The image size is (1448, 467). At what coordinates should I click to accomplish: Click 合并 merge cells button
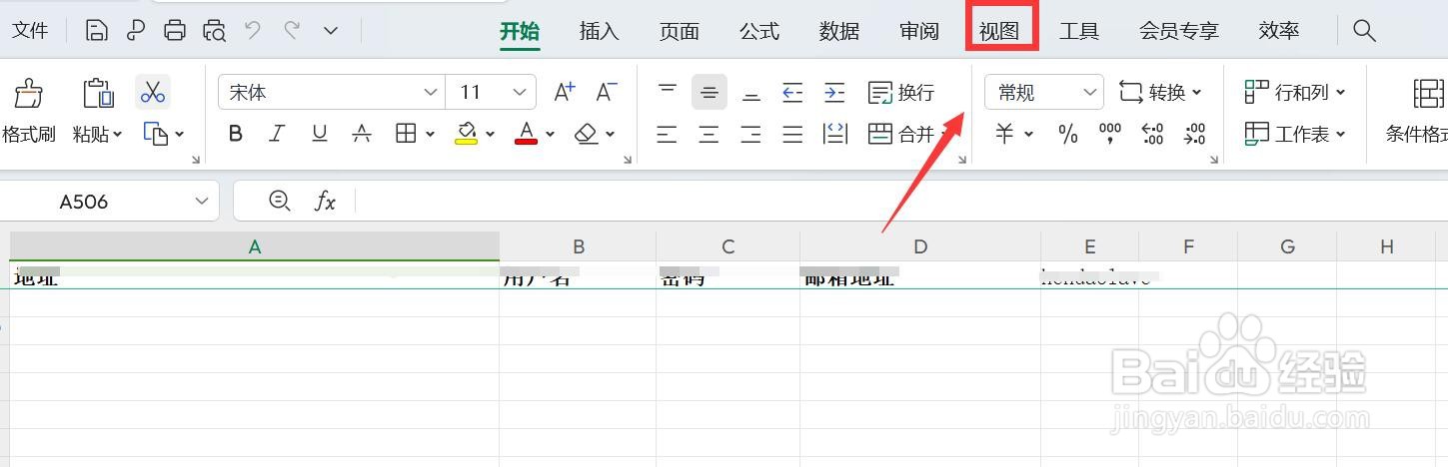pyautogui.click(x=901, y=134)
